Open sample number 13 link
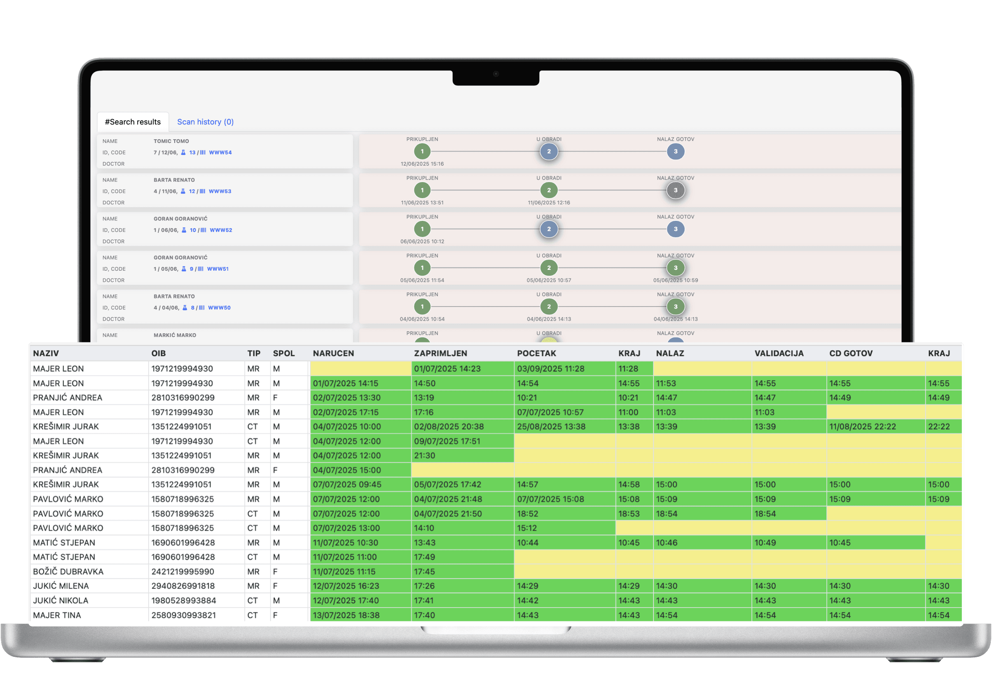The height and width of the screenshot is (693, 992). point(192,152)
